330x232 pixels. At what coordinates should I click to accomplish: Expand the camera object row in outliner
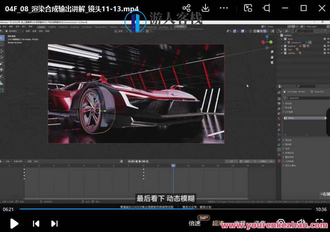click(285, 42)
